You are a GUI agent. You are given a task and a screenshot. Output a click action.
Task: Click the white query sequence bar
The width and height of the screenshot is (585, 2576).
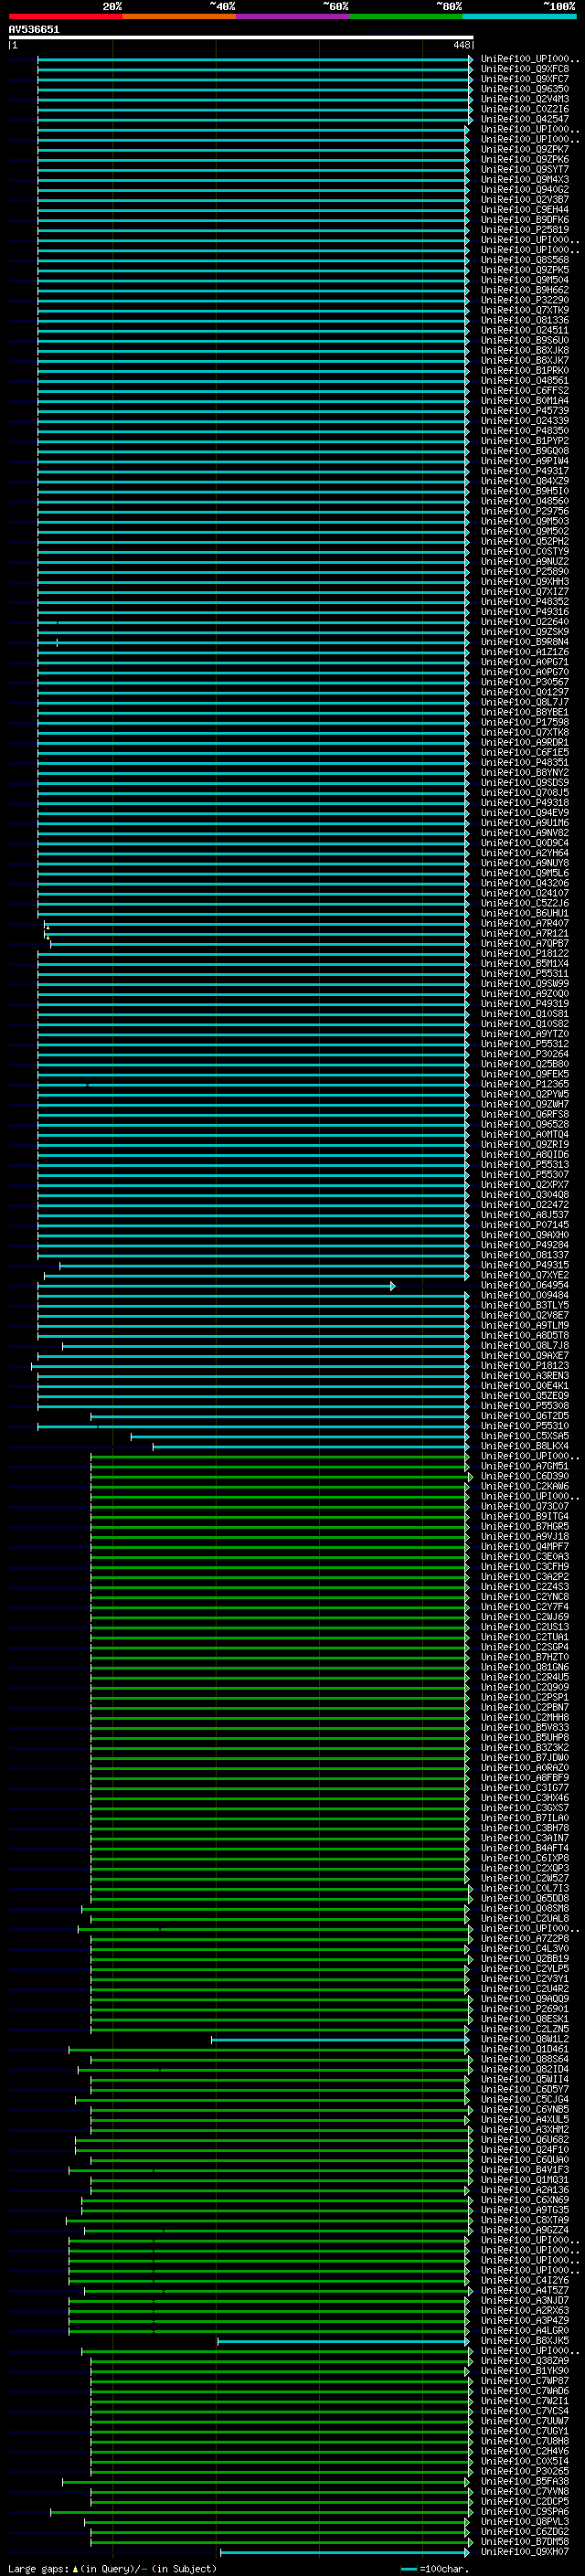(240, 38)
